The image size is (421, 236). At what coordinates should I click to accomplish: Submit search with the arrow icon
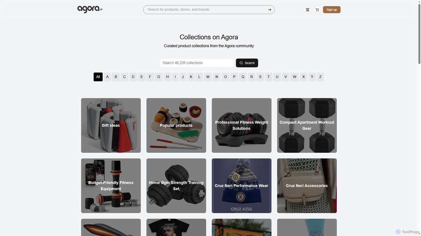tap(269, 10)
